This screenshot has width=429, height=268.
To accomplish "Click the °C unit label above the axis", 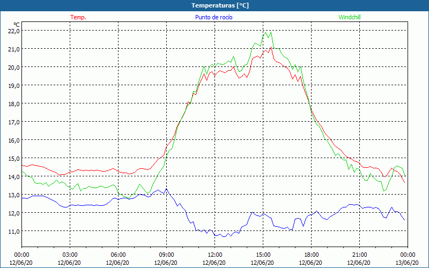I will point(17,24).
